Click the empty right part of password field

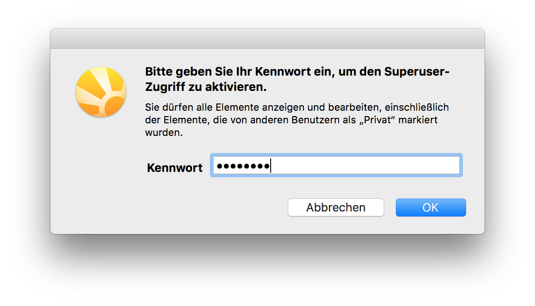pos(365,165)
